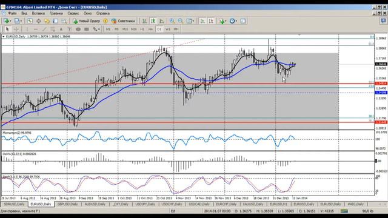Toggle Chart Shift
This screenshot has height=218, width=388.
click(x=211, y=21)
